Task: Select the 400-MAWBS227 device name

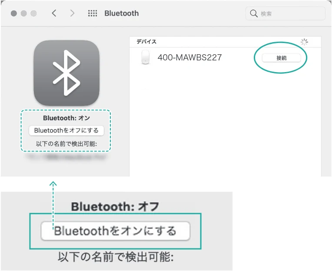Action: pyautogui.click(x=190, y=57)
